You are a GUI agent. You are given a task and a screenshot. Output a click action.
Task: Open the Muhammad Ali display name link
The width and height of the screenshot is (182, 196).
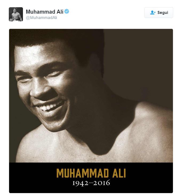pos(45,12)
